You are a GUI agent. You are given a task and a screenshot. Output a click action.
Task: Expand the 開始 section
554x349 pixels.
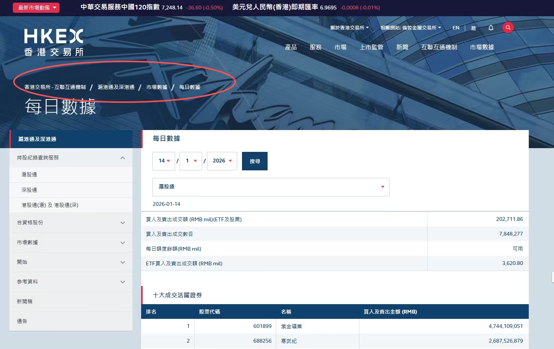tap(71, 262)
